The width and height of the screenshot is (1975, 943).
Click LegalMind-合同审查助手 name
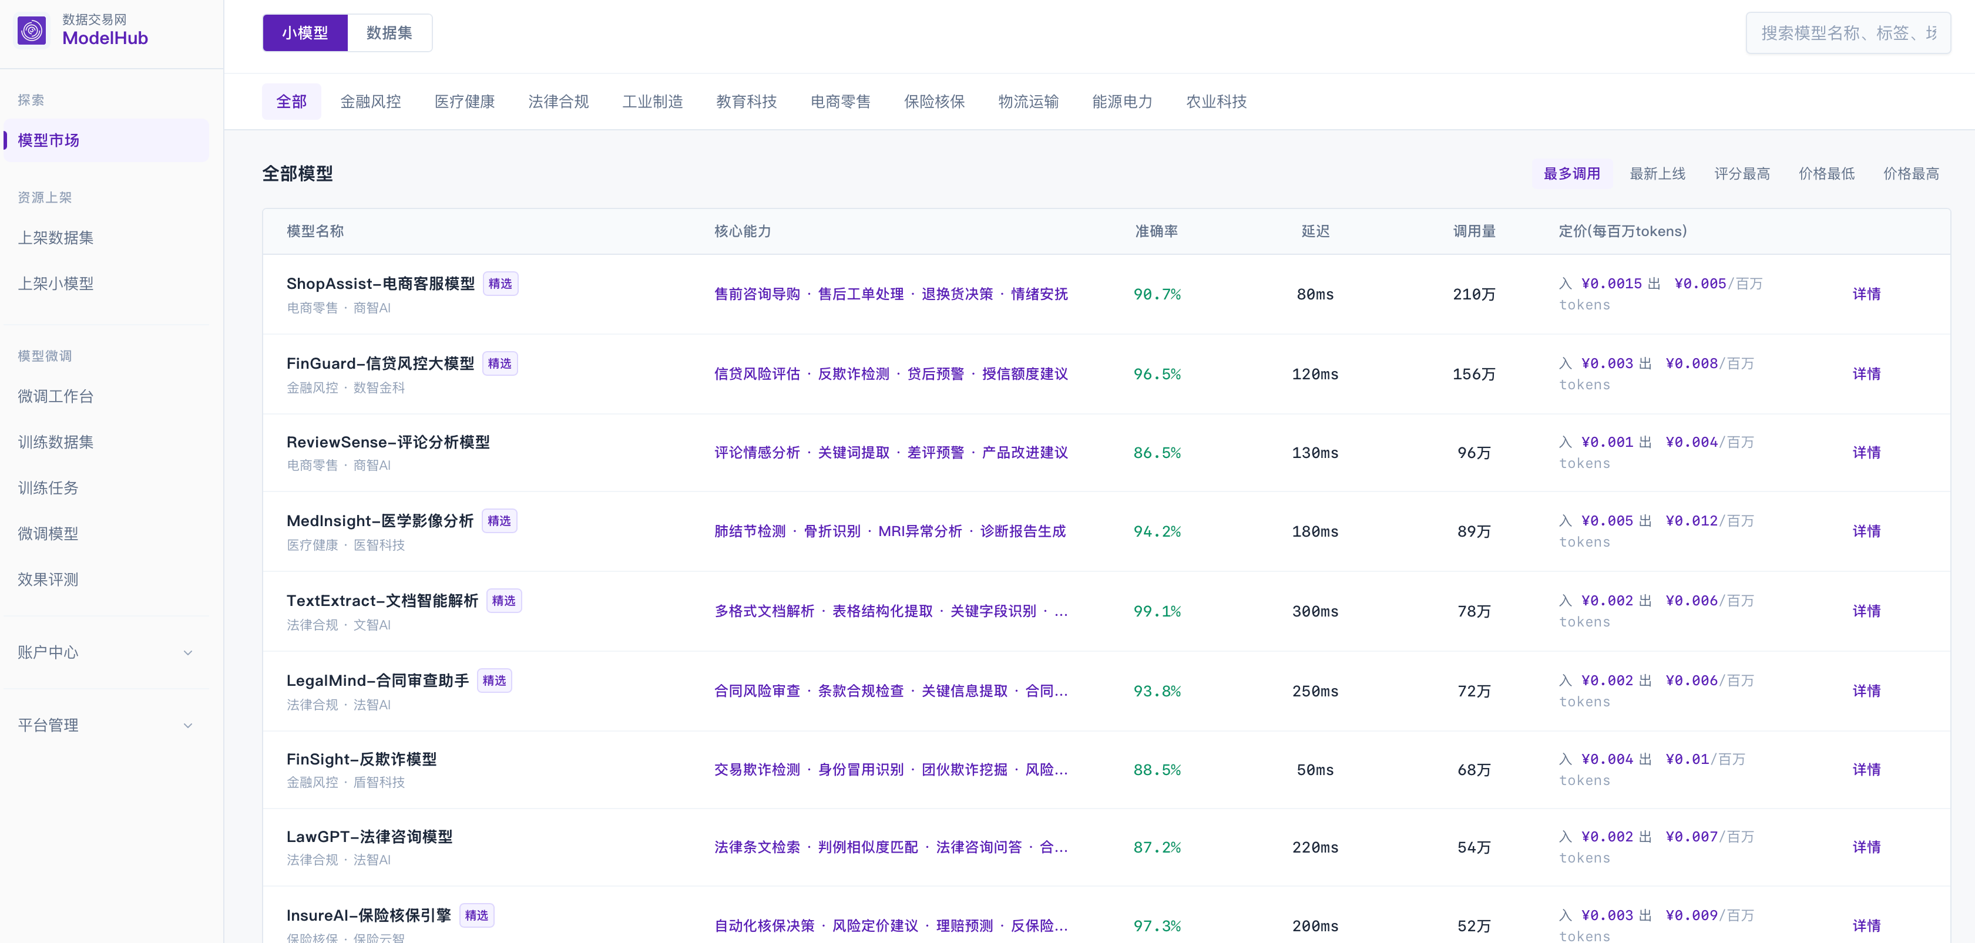click(x=377, y=681)
